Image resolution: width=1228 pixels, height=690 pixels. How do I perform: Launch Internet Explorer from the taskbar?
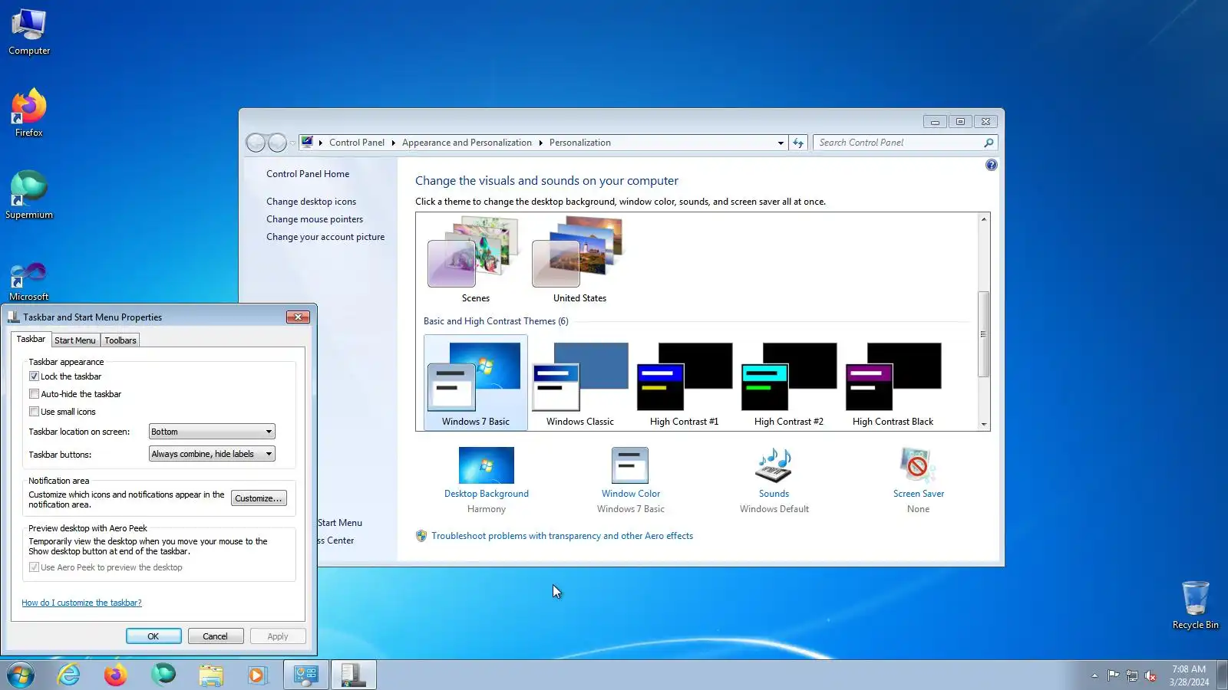(x=69, y=675)
